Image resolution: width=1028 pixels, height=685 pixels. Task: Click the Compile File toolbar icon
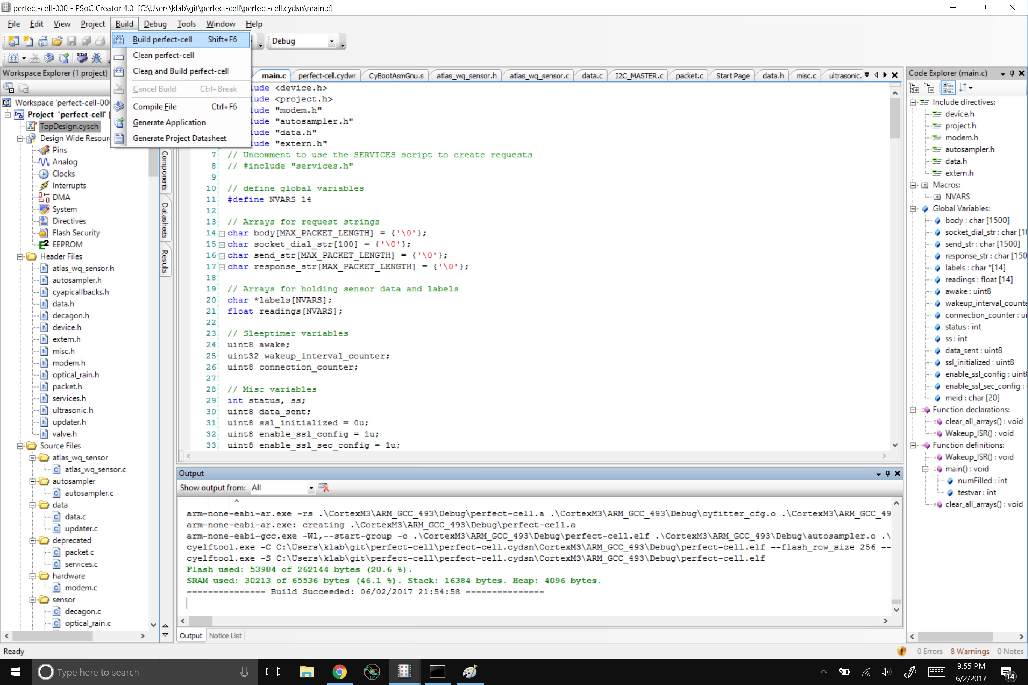point(49,58)
